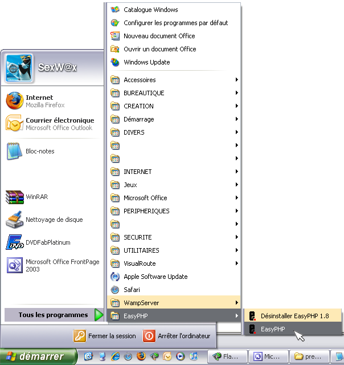Viewport: 344px width, 365px height.
Task: Switch to the Fla... taskbar window
Action: pos(227,356)
